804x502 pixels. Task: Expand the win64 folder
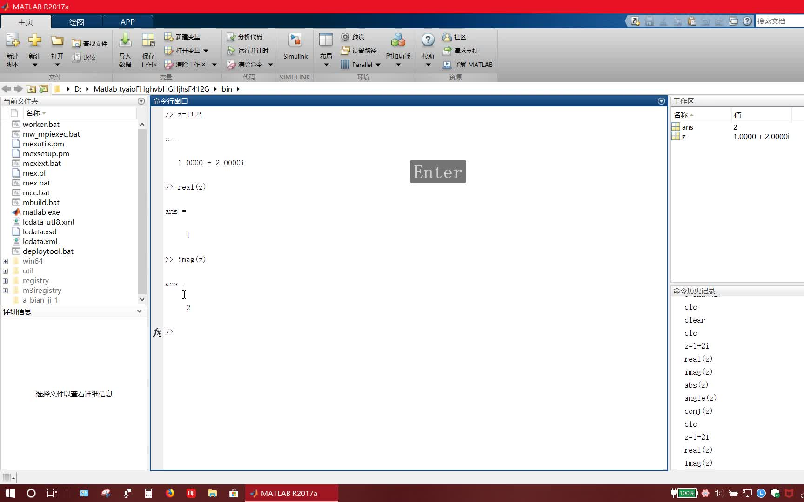(x=6, y=261)
